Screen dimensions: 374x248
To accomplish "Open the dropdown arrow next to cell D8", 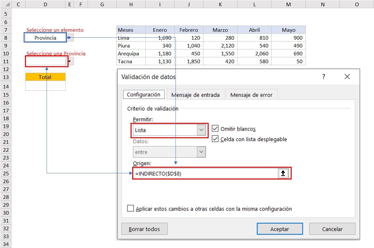I will coord(70,37).
